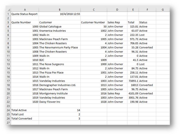Select the total cell 222.35
This screenshot has width=181, height=136.
(133, 35)
